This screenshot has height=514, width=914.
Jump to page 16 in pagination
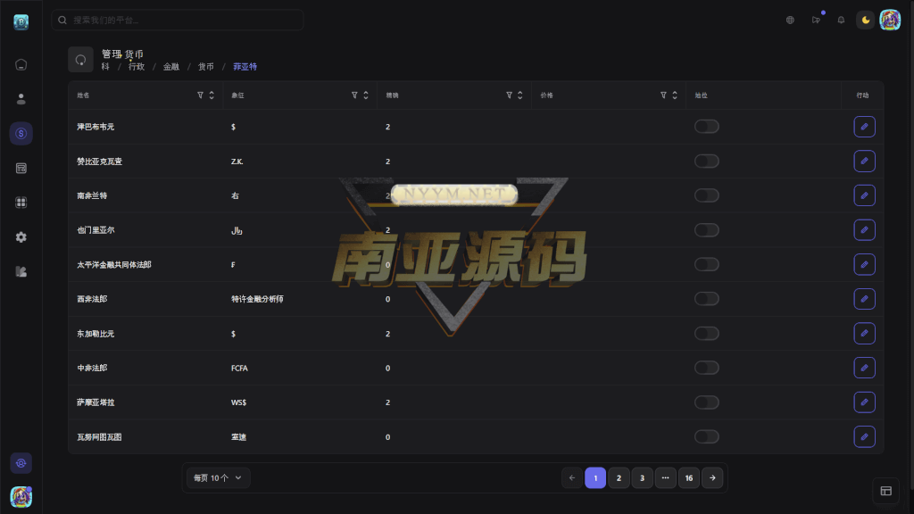point(688,478)
